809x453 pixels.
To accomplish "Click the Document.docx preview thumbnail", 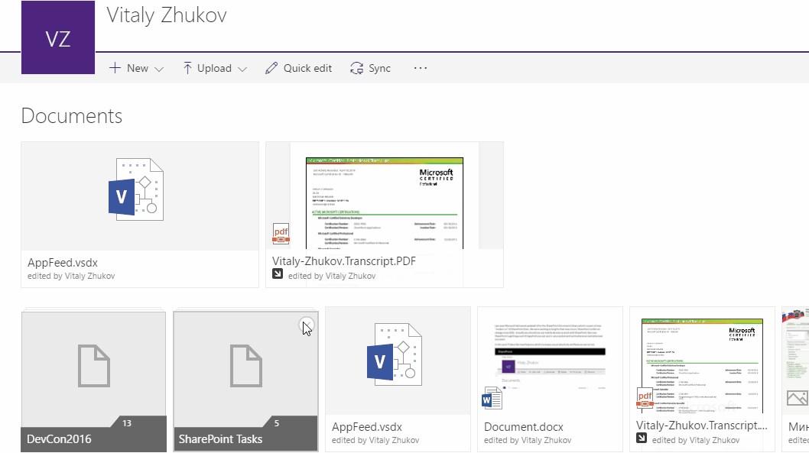I will pos(550,361).
